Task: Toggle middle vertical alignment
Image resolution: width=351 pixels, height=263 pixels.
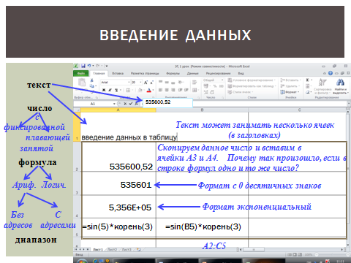Action: coord(167,83)
